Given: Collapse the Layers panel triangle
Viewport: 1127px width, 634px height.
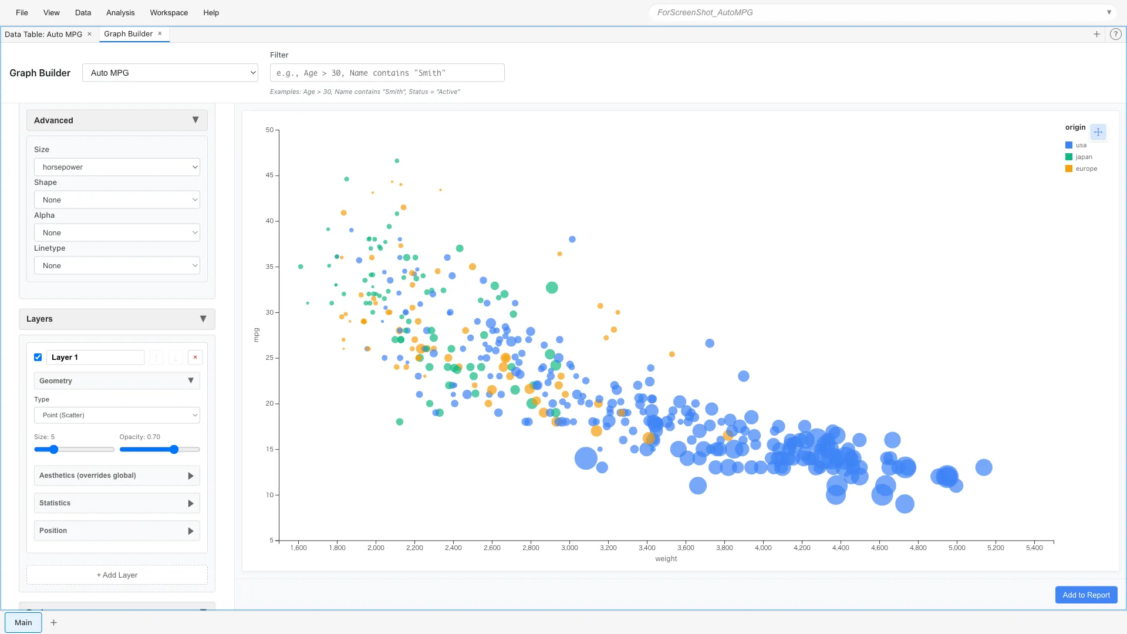Looking at the screenshot, I should 203,319.
